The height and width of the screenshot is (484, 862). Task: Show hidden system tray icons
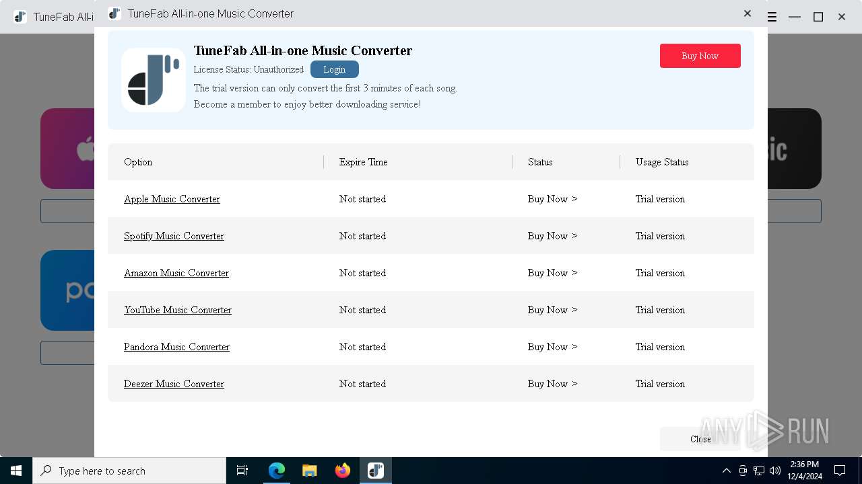click(x=726, y=471)
